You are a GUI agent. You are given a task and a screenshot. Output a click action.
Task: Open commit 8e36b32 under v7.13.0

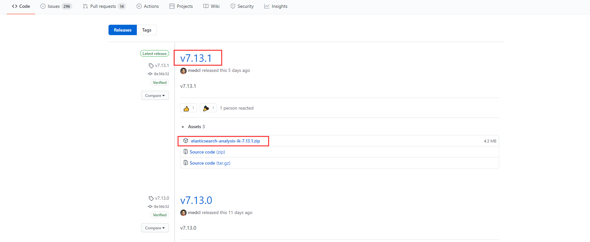coord(162,207)
